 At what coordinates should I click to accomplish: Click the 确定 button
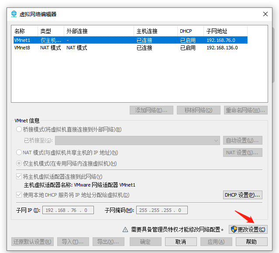(145, 242)
